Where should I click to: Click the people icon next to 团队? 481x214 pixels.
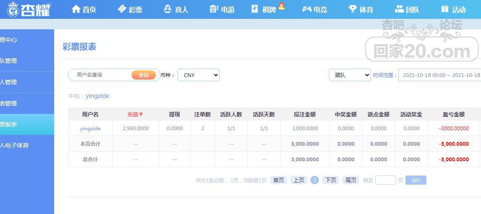tap(399, 9)
